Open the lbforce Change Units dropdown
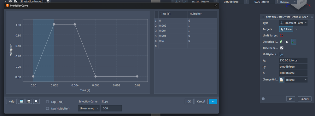The image size is (315, 116). coord(296,80)
